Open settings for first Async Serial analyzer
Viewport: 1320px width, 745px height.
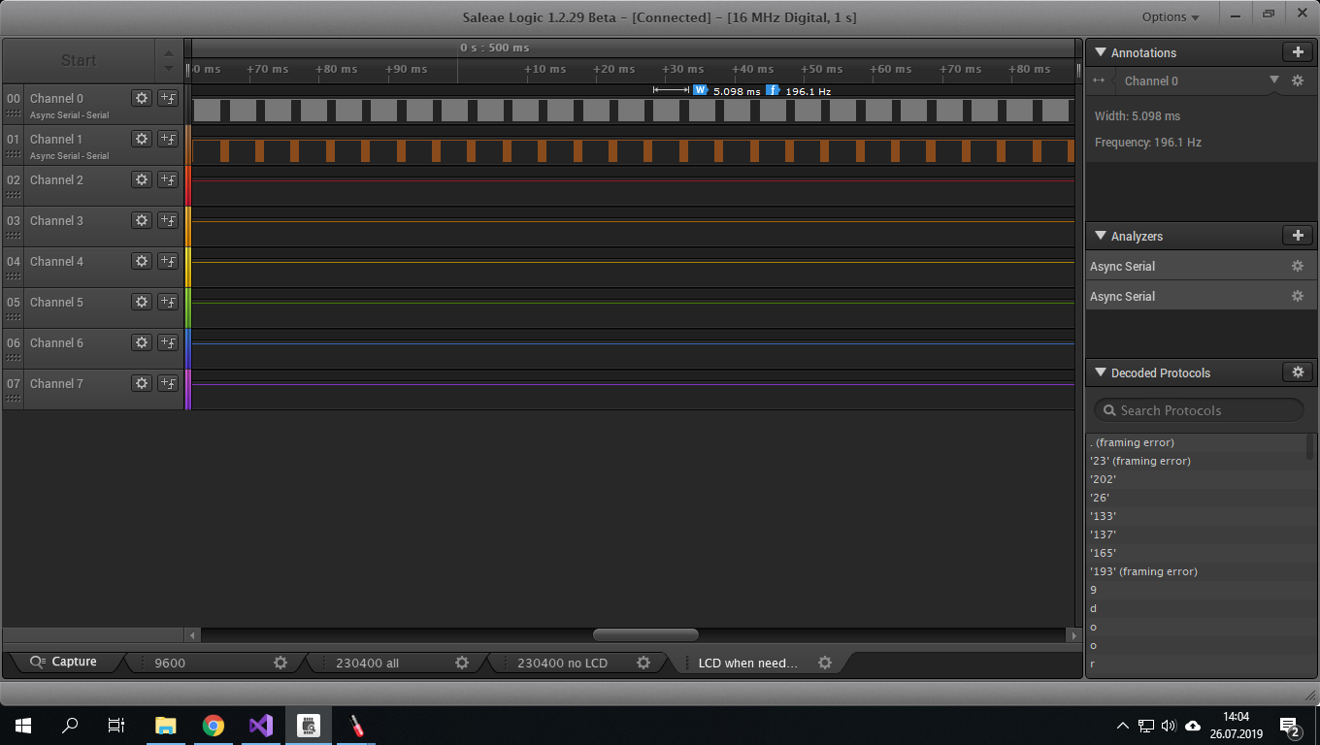point(1297,266)
